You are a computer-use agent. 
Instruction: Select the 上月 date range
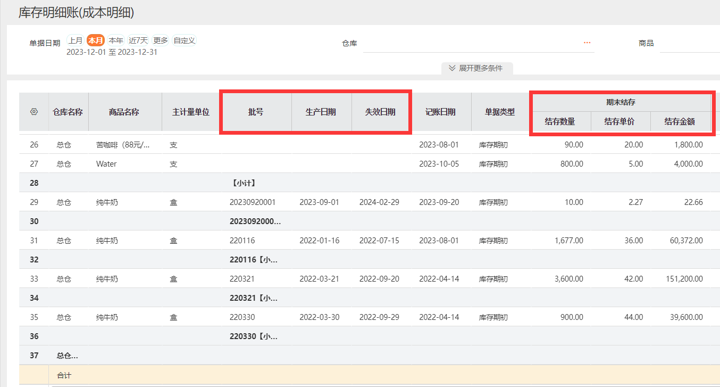(x=75, y=40)
